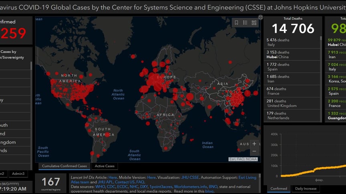Switch to Cumulative Confirmed Cases tab
Screen dimensions: 346x194
64,166
